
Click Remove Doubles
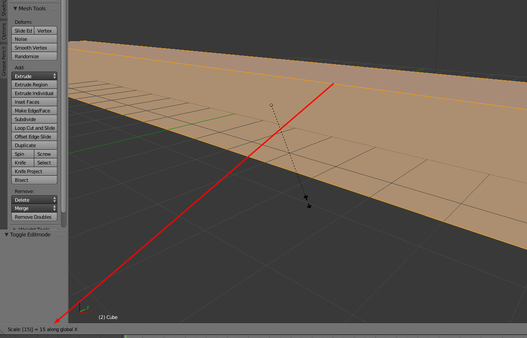click(x=34, y=217)
